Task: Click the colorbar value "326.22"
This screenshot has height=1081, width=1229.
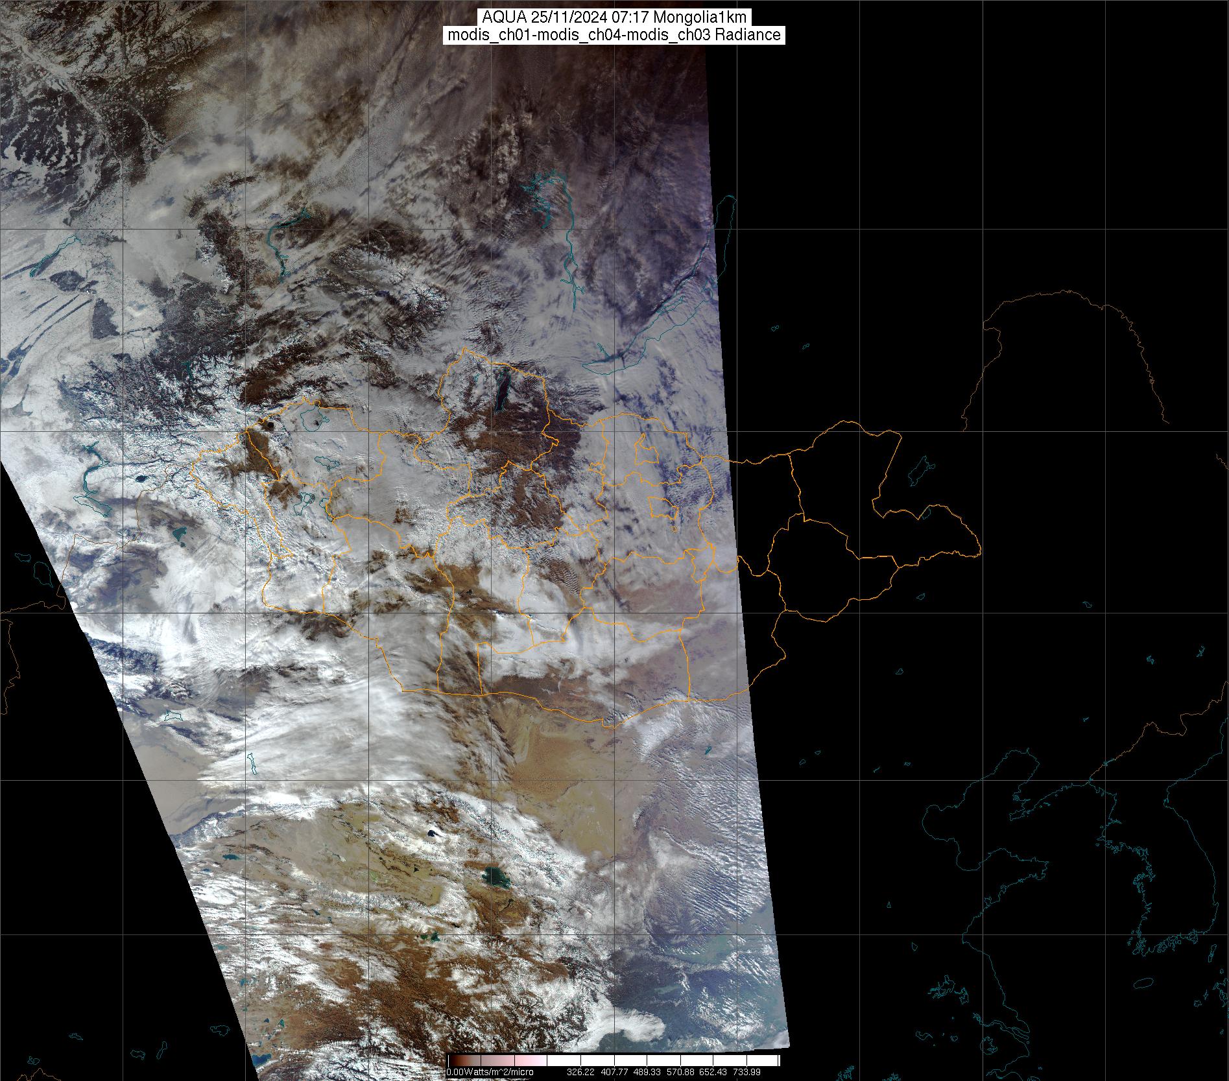Action: [580, 1072]
